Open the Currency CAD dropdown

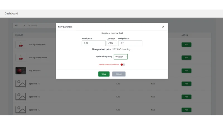click(112, 43)
